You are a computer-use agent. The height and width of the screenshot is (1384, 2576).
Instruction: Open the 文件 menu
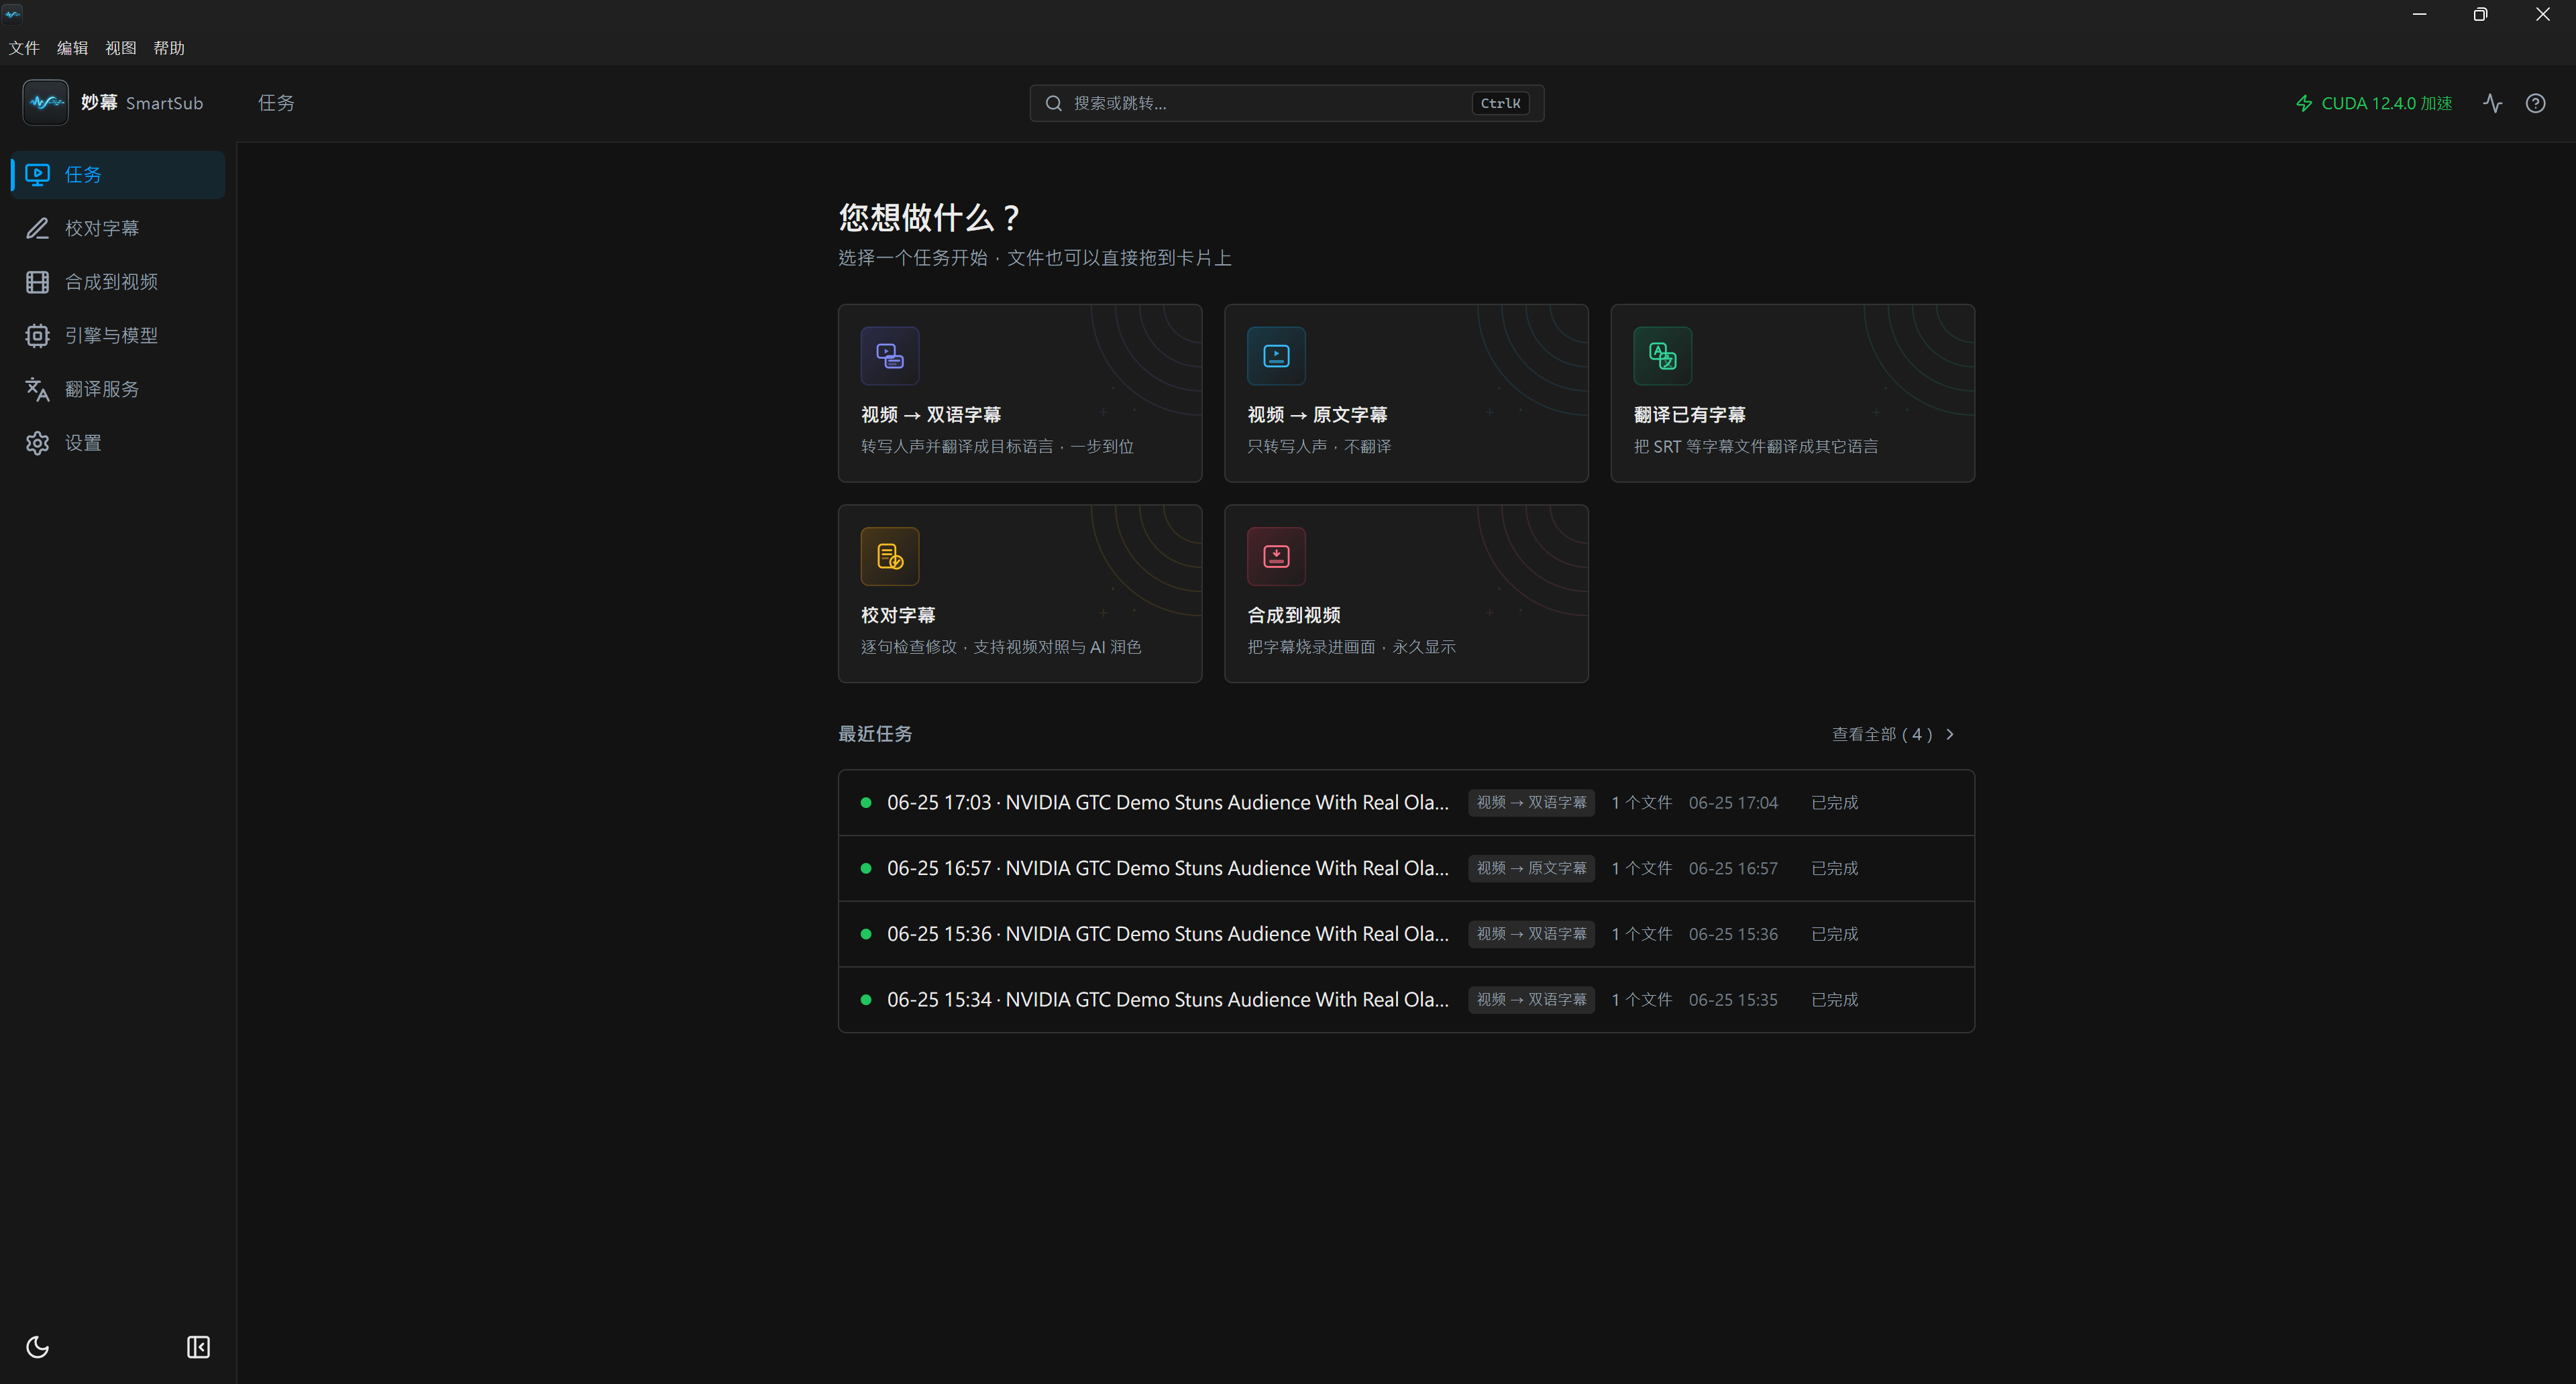point(24,48)
